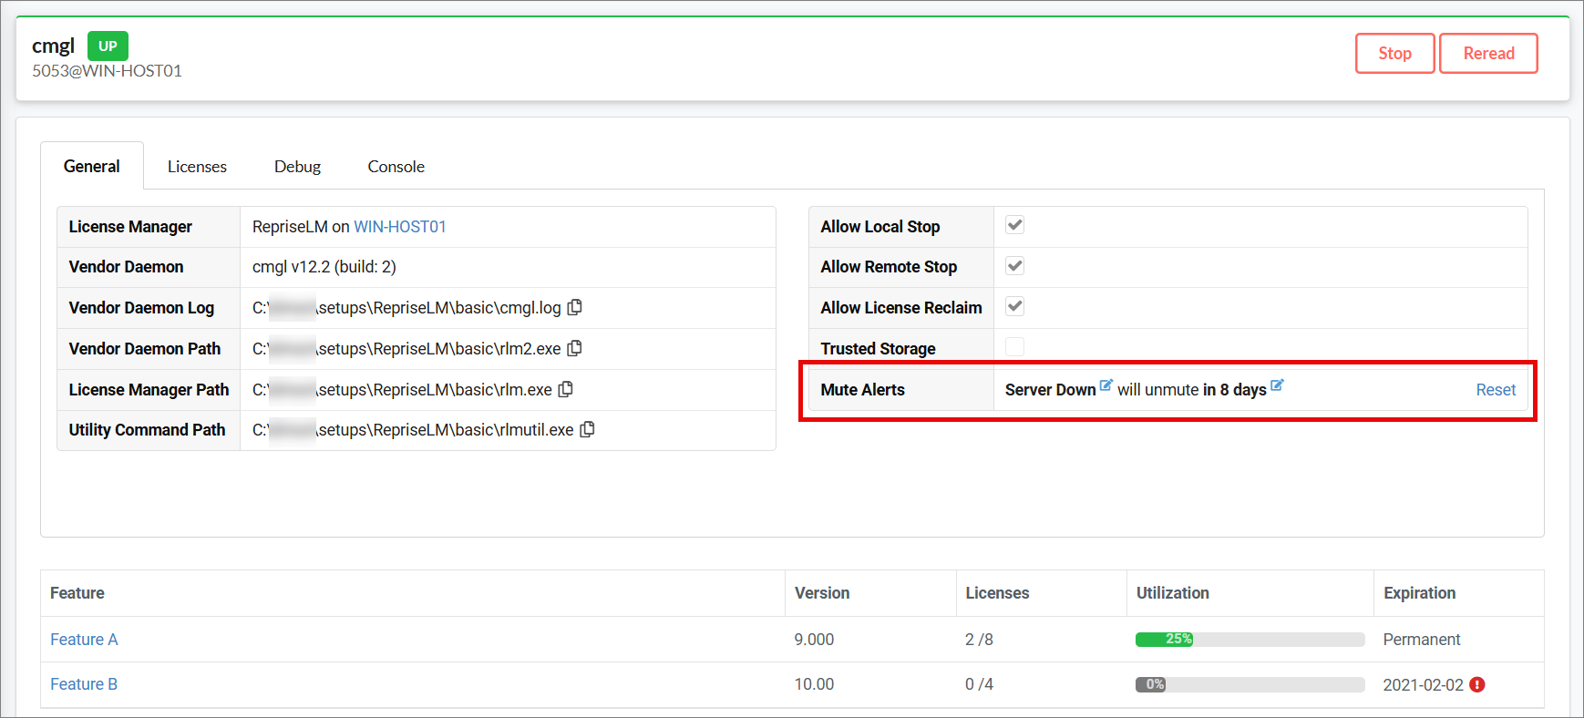
Task: Click the 5053@WIN-HOST01 server address
Action: (x=107, y=71)
